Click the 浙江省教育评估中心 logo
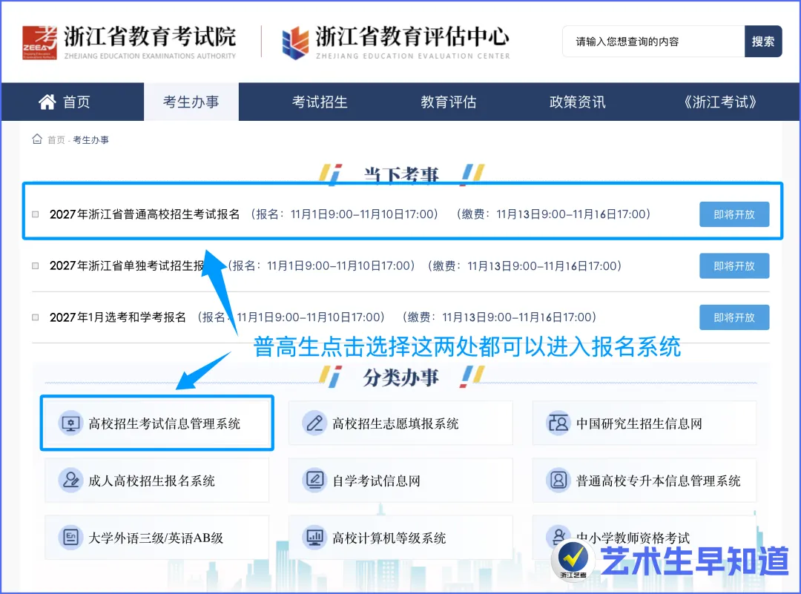Image resolution: width=801 pixels, height=594 pixels. pos(396,42)
